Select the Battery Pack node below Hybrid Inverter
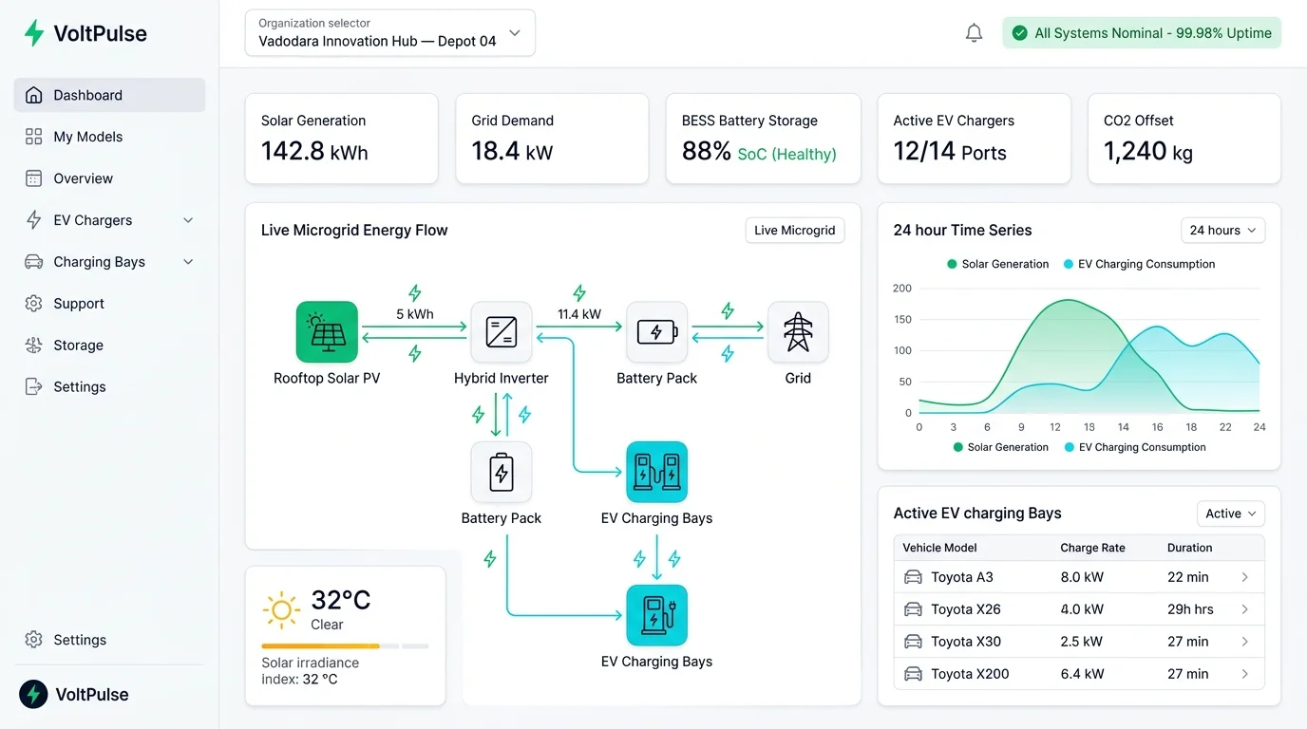The image size is (1307, 729). (x=502, y=473)
